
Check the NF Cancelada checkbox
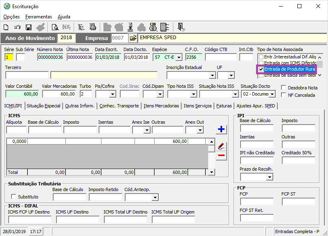(x=283, y=95)
